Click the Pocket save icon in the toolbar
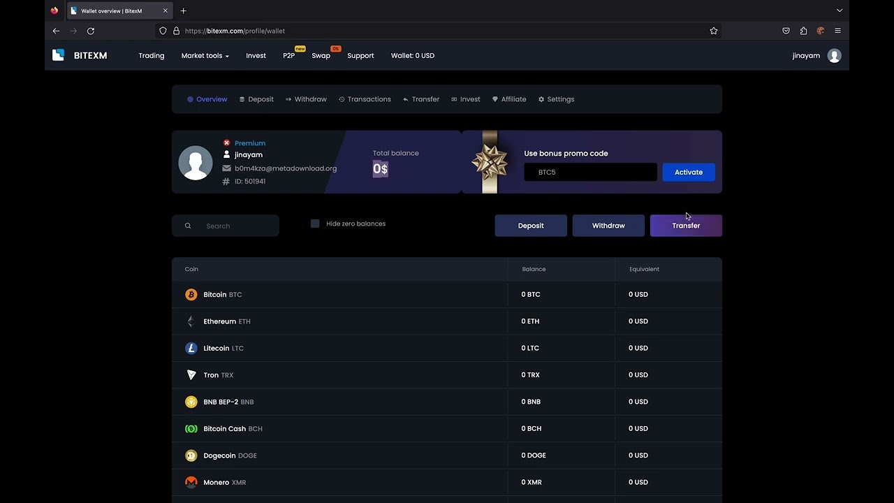The width and height of the screenshot is (894, 503). tap(786, 31)
